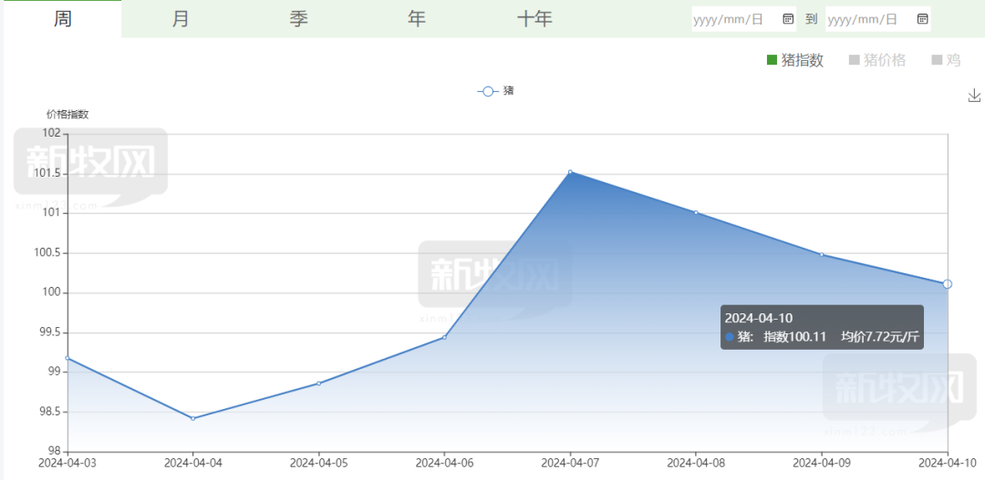The height and width of the screenshot is (480, 985).
Task: Switch to the 季 (quarter) tab
Action: (x=298, y=19)
